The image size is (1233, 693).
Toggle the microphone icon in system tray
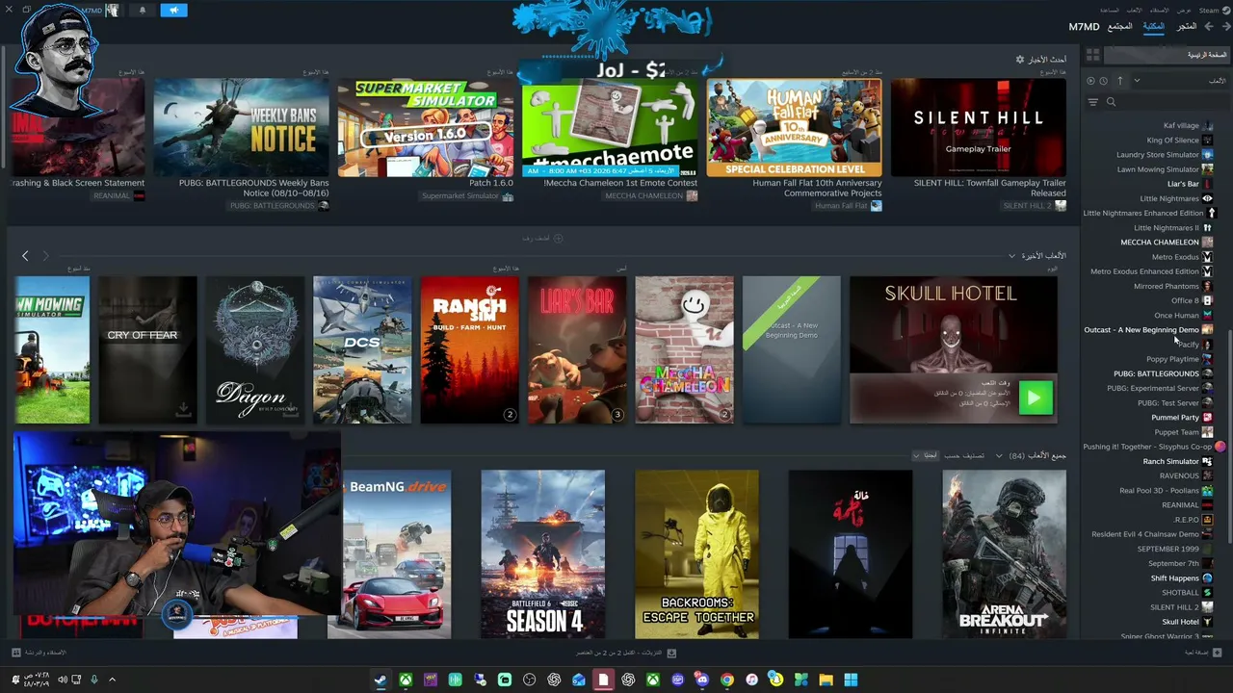94,680
